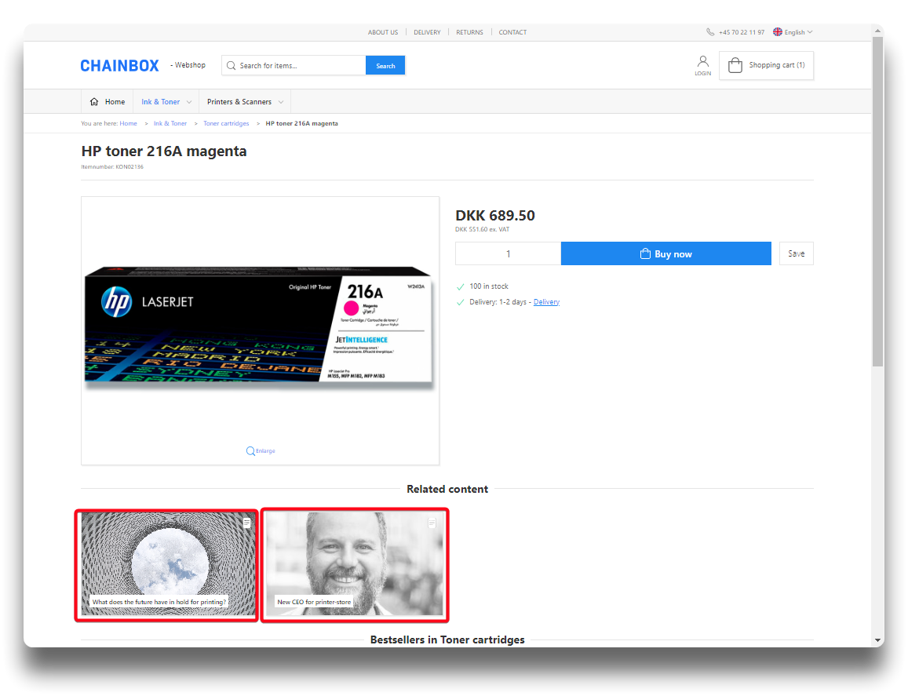Select Ink & Toner navigation item

tap(166, 102)
